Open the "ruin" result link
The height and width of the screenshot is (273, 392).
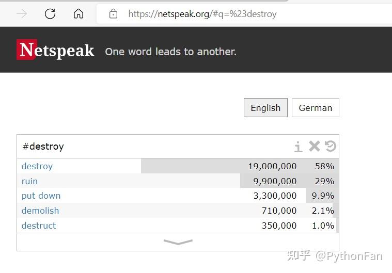29,181
